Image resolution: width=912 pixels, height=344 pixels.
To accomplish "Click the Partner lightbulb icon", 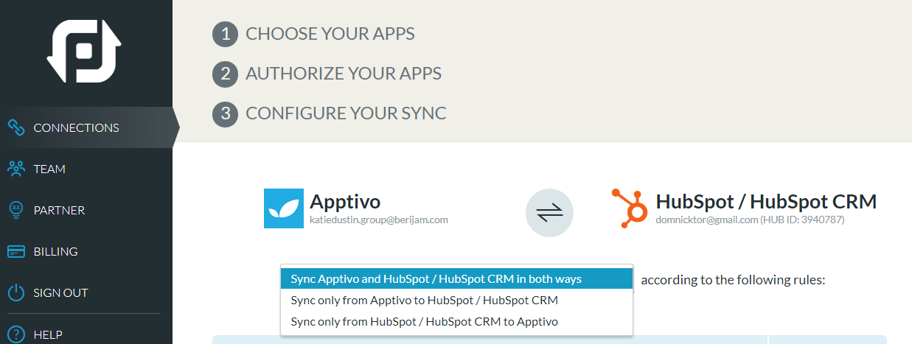I will 16,210.
